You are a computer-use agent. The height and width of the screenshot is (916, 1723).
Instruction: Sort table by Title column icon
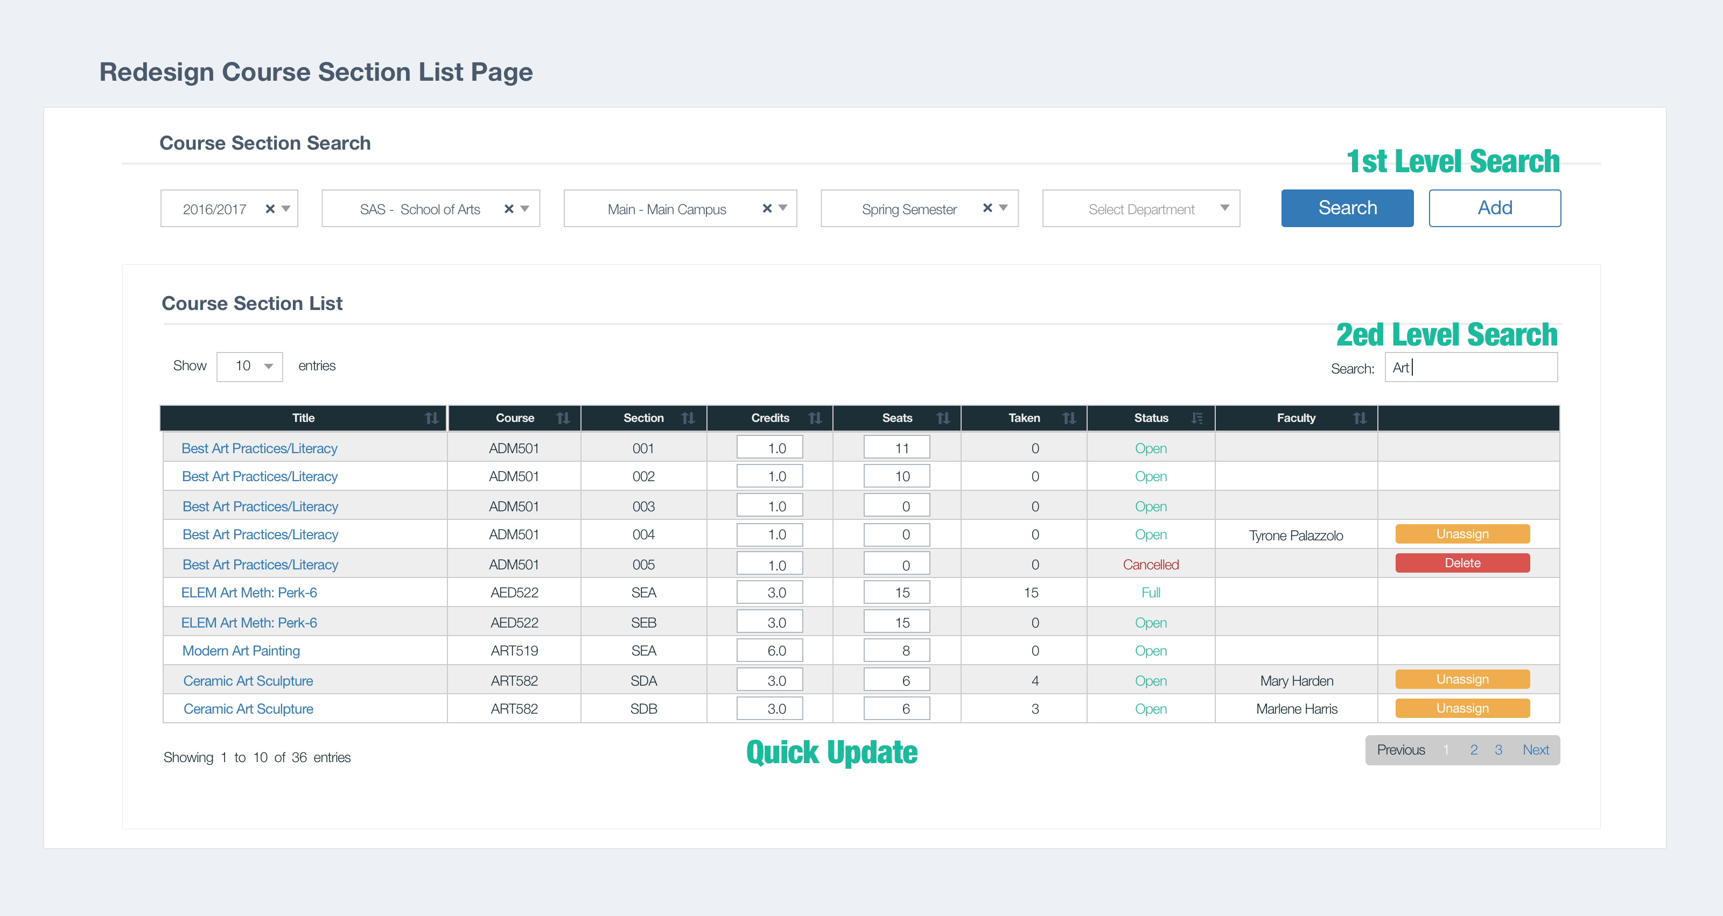pos(431,418)
